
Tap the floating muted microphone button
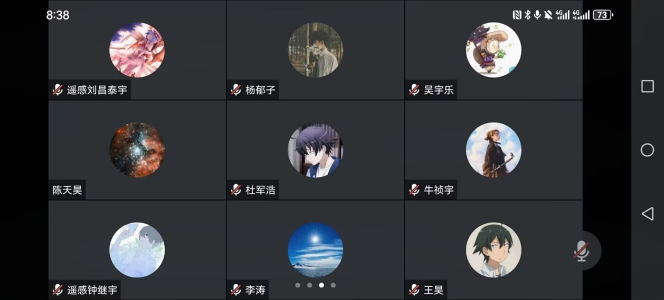tap(581, 251)
